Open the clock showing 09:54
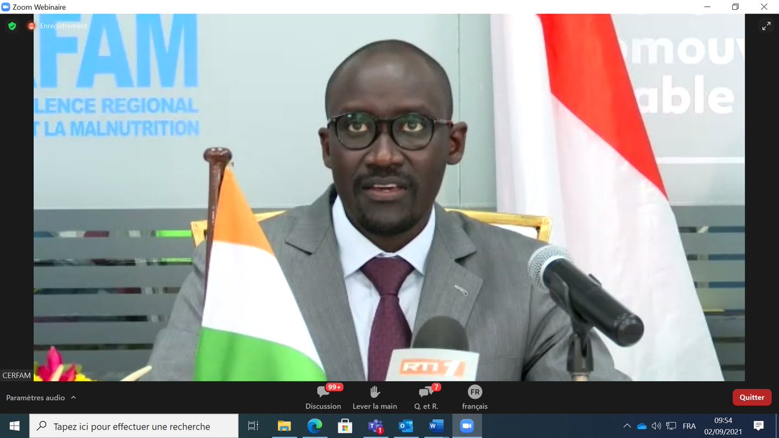This screenshot has width=779, height=438. click(723, 426)
